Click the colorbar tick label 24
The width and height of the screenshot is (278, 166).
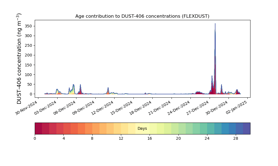click(207, 139)
